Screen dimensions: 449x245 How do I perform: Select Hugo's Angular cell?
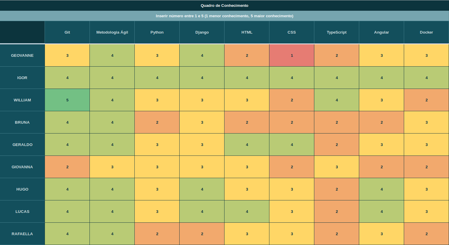tap(382, 189)
